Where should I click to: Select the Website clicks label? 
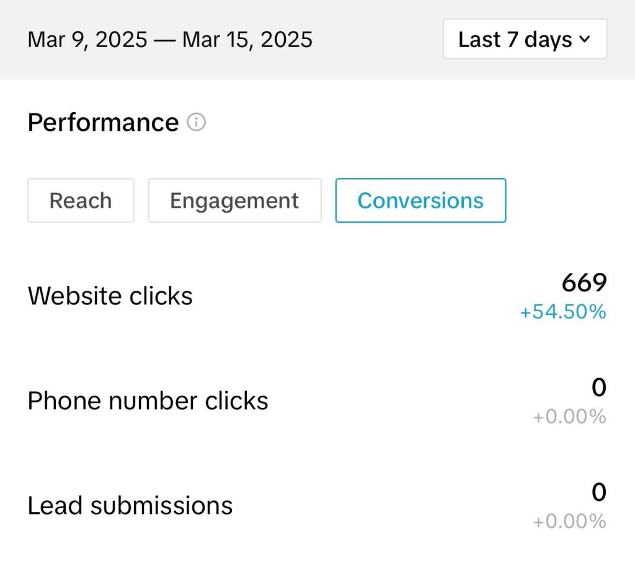click(110, 296)
